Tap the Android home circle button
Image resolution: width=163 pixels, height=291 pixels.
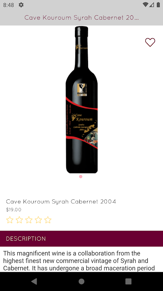pyautogui.click(x=81, y=281)
